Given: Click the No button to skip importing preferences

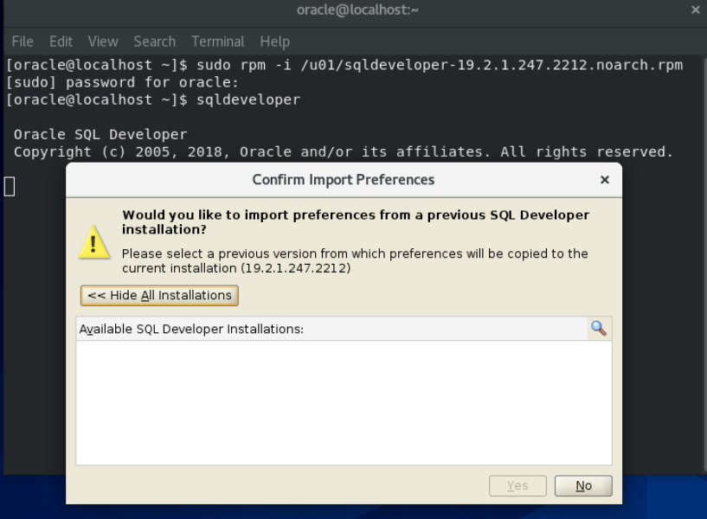Looking at the screenshot, I should pos(582,485).
